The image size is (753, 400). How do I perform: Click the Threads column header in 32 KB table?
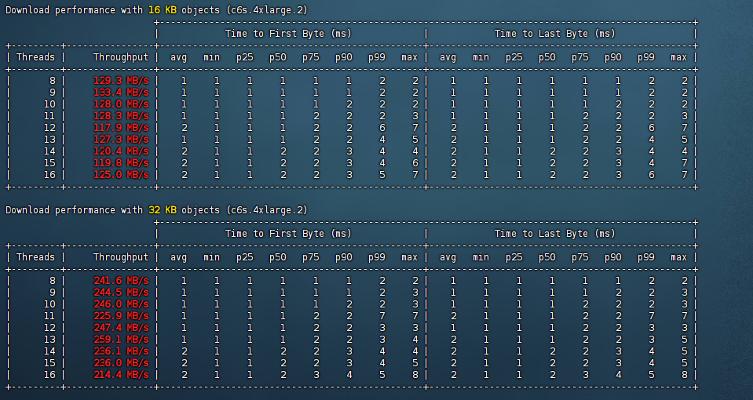click(x=35, y=257)
